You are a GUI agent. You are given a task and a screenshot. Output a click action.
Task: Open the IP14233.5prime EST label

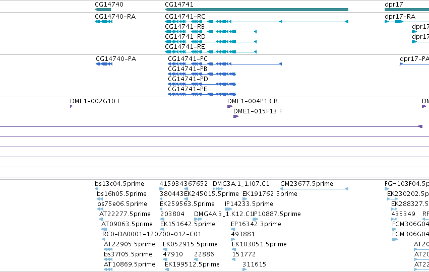tap(249, 204)
